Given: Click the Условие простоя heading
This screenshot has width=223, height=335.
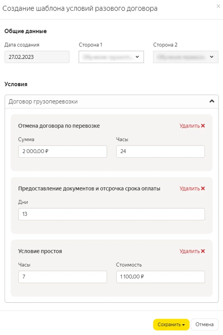Looking at the screenshot, I should pos(40,251).
